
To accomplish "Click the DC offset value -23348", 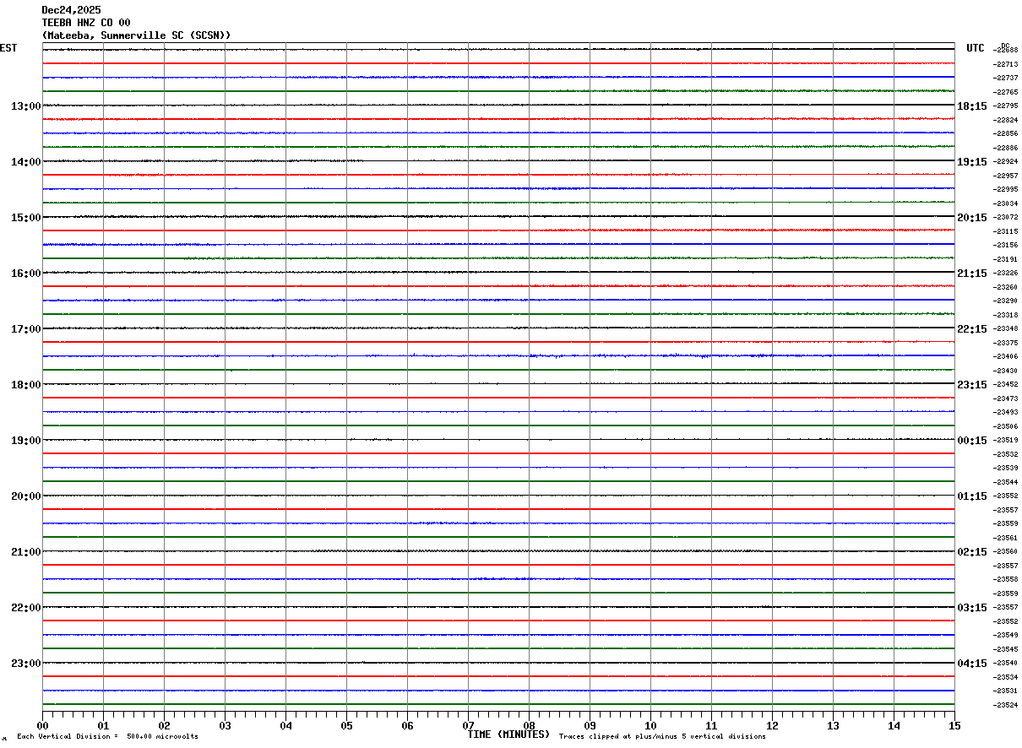I will 1005,328.
